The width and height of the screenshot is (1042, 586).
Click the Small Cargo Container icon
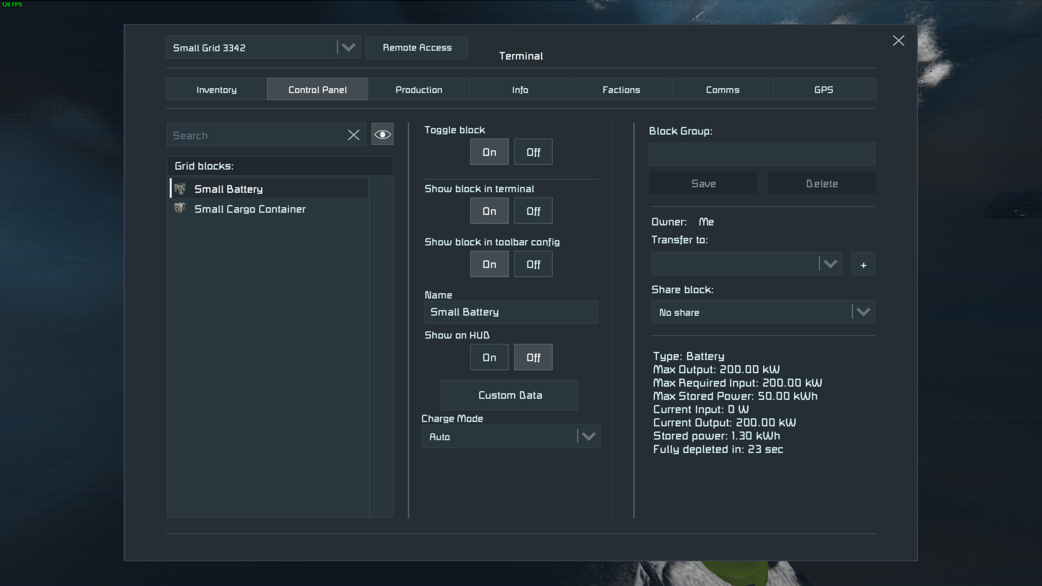180,208
